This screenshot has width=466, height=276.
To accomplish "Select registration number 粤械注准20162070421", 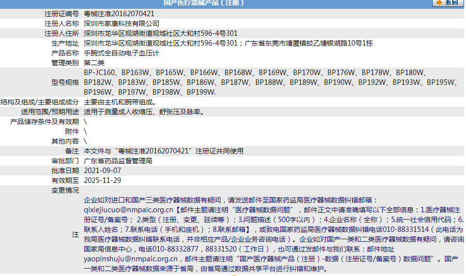I will (x=119, y=14).
